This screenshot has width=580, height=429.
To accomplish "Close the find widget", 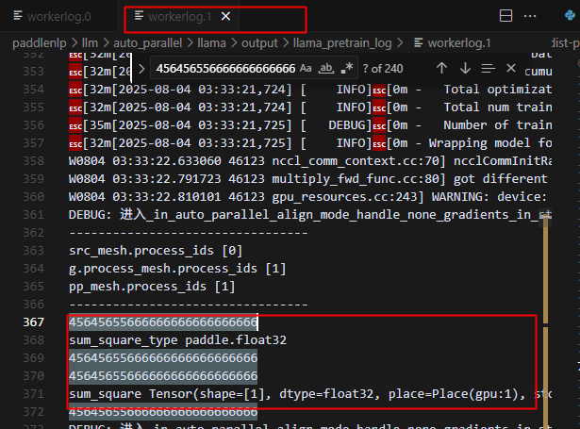I will coord(511,68).
